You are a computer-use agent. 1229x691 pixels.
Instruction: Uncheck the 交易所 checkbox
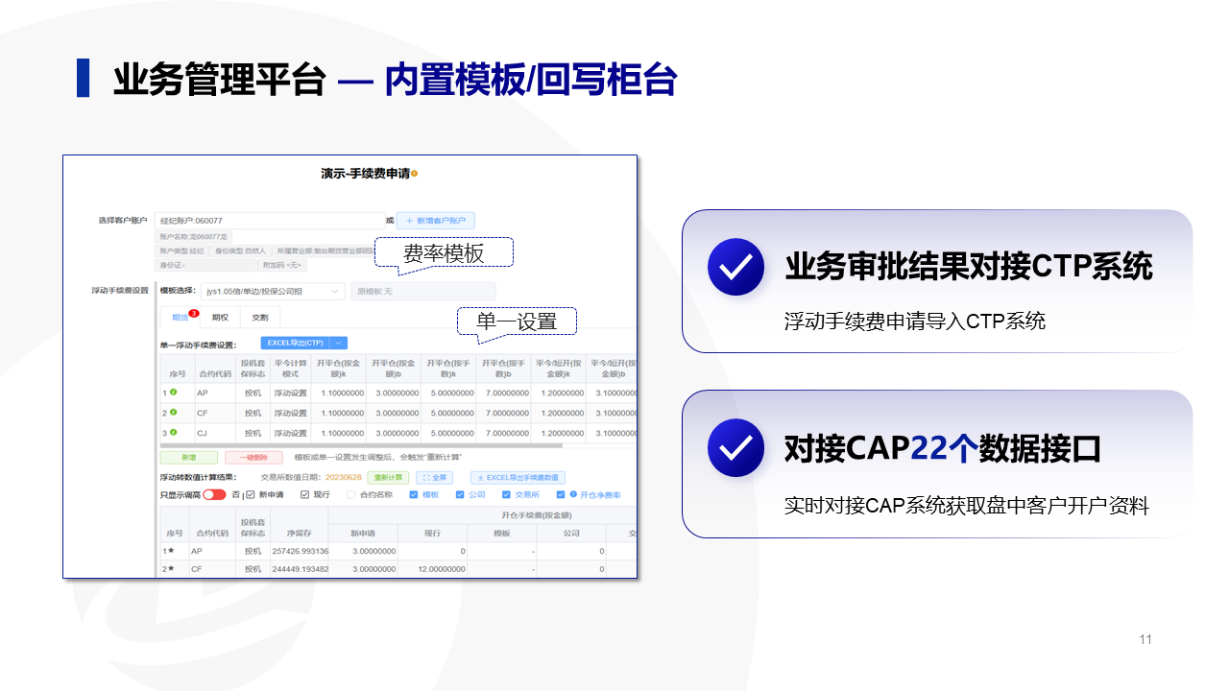(x=506, y=495)
